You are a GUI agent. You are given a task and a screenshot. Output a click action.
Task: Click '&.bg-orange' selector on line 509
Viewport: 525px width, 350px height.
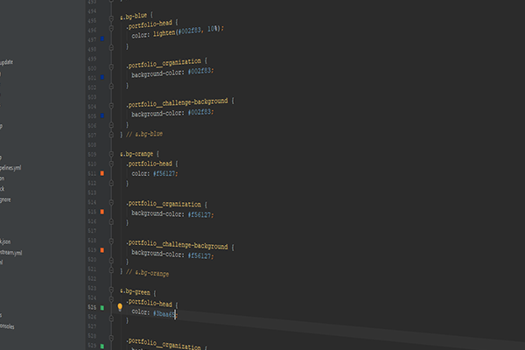(136, 154)
